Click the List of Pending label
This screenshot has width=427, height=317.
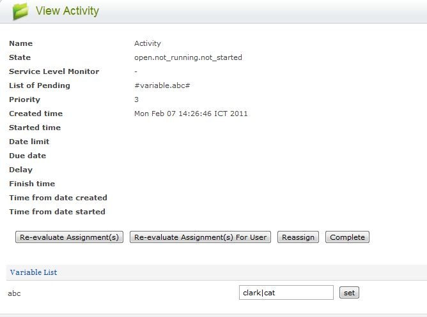[x=40, y=85]
